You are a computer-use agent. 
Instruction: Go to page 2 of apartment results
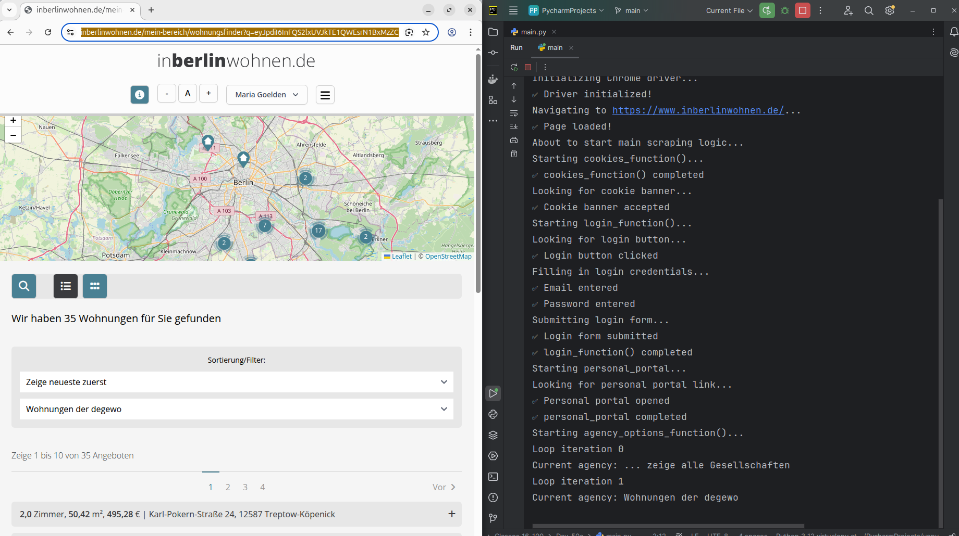(228, 487)
